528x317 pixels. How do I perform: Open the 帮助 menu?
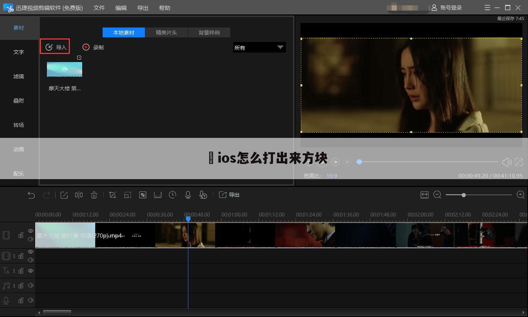tap(165, 8)
